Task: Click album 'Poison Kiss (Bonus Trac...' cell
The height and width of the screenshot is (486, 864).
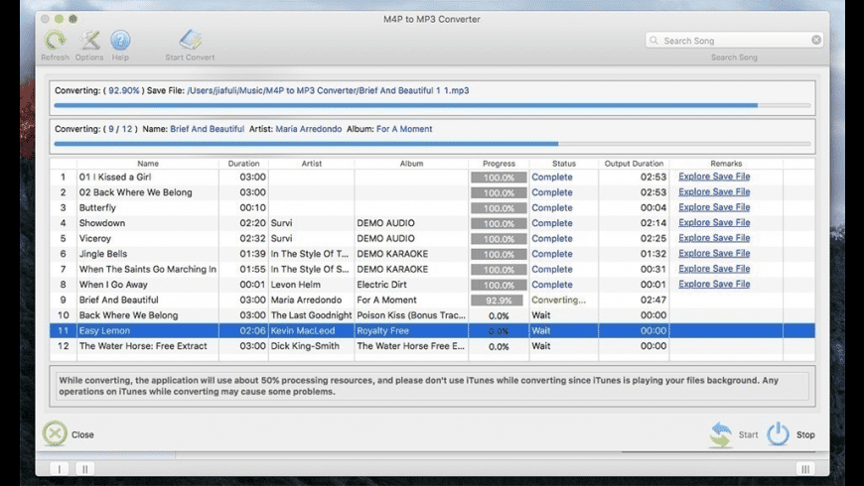Action: (411, 315)
